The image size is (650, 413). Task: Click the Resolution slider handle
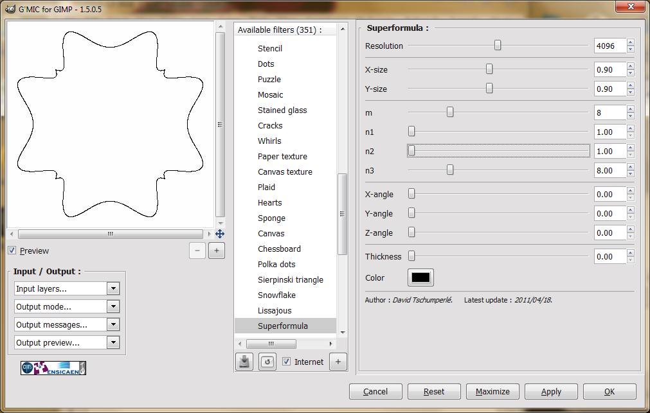[x=498, y=45]
